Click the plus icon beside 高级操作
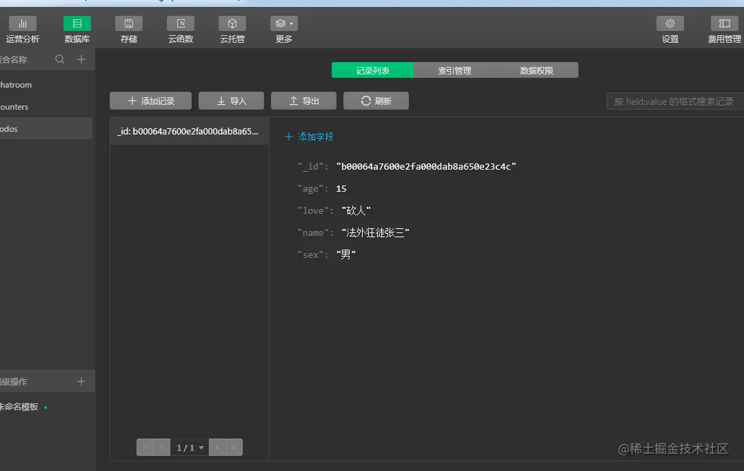The width and height of the screenshot is (744, 471). point(81,381)
